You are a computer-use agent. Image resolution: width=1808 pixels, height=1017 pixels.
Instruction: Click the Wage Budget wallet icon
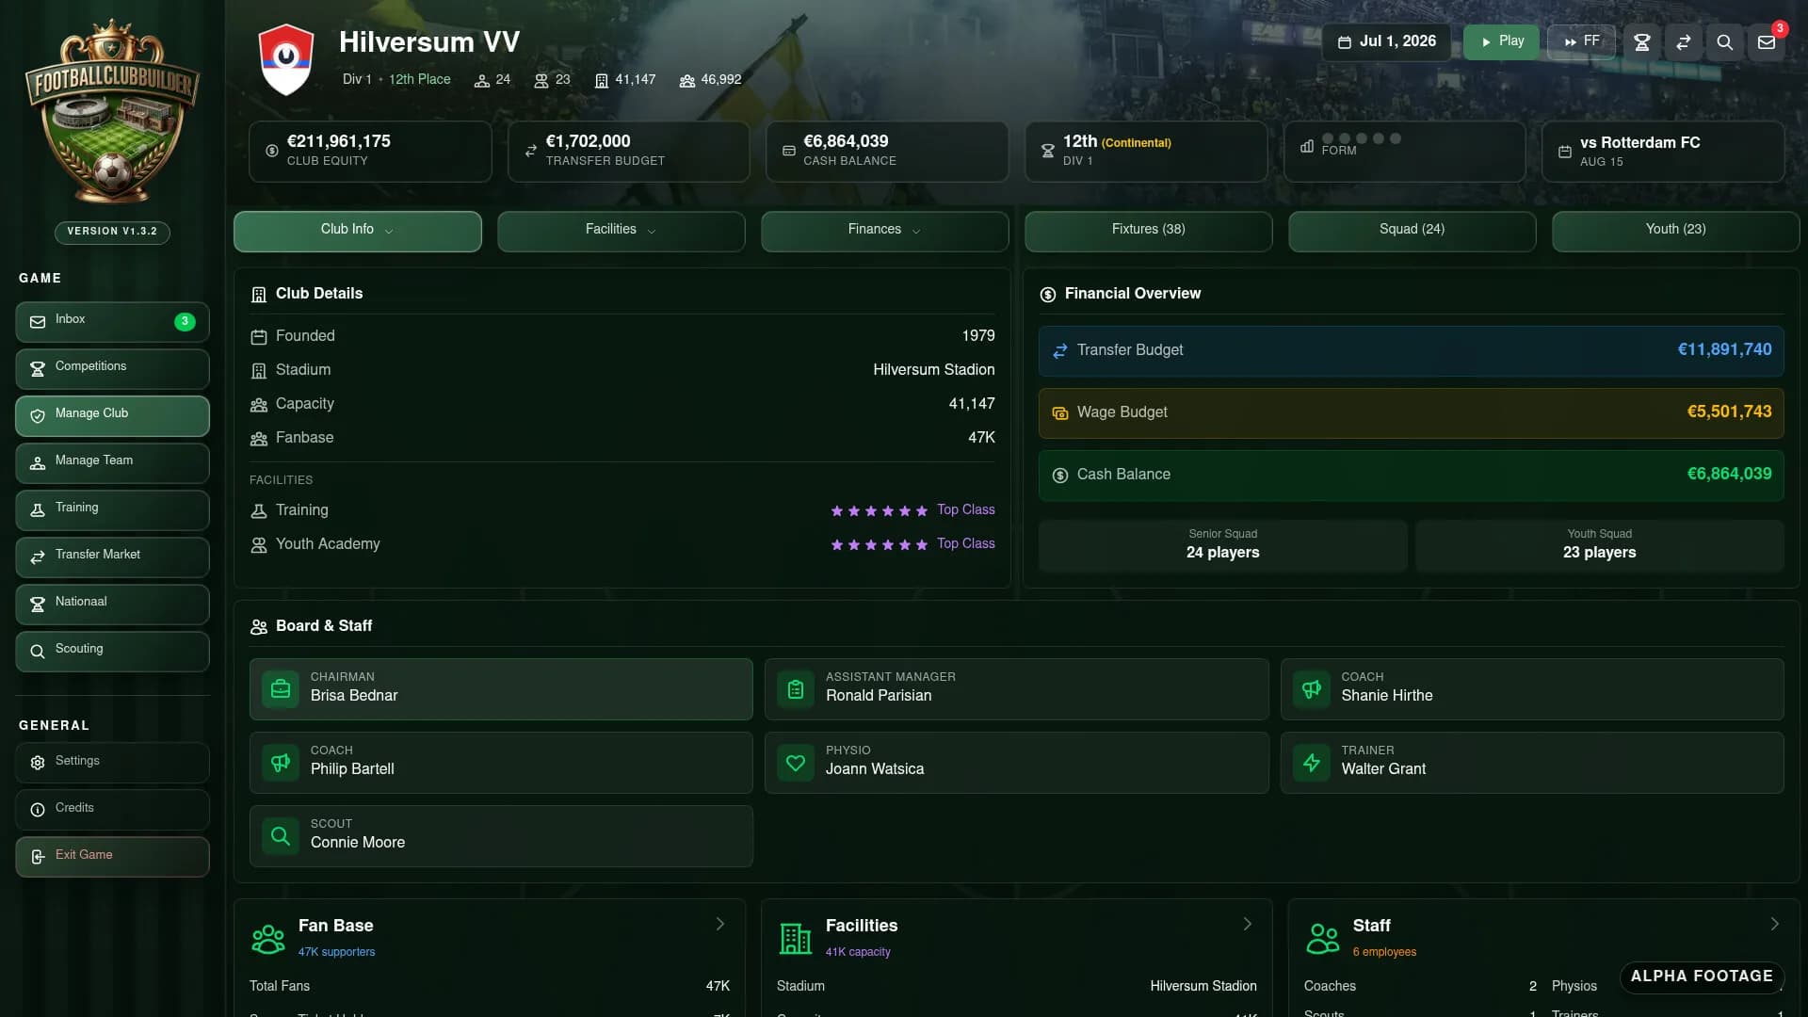click(1060, 413)
